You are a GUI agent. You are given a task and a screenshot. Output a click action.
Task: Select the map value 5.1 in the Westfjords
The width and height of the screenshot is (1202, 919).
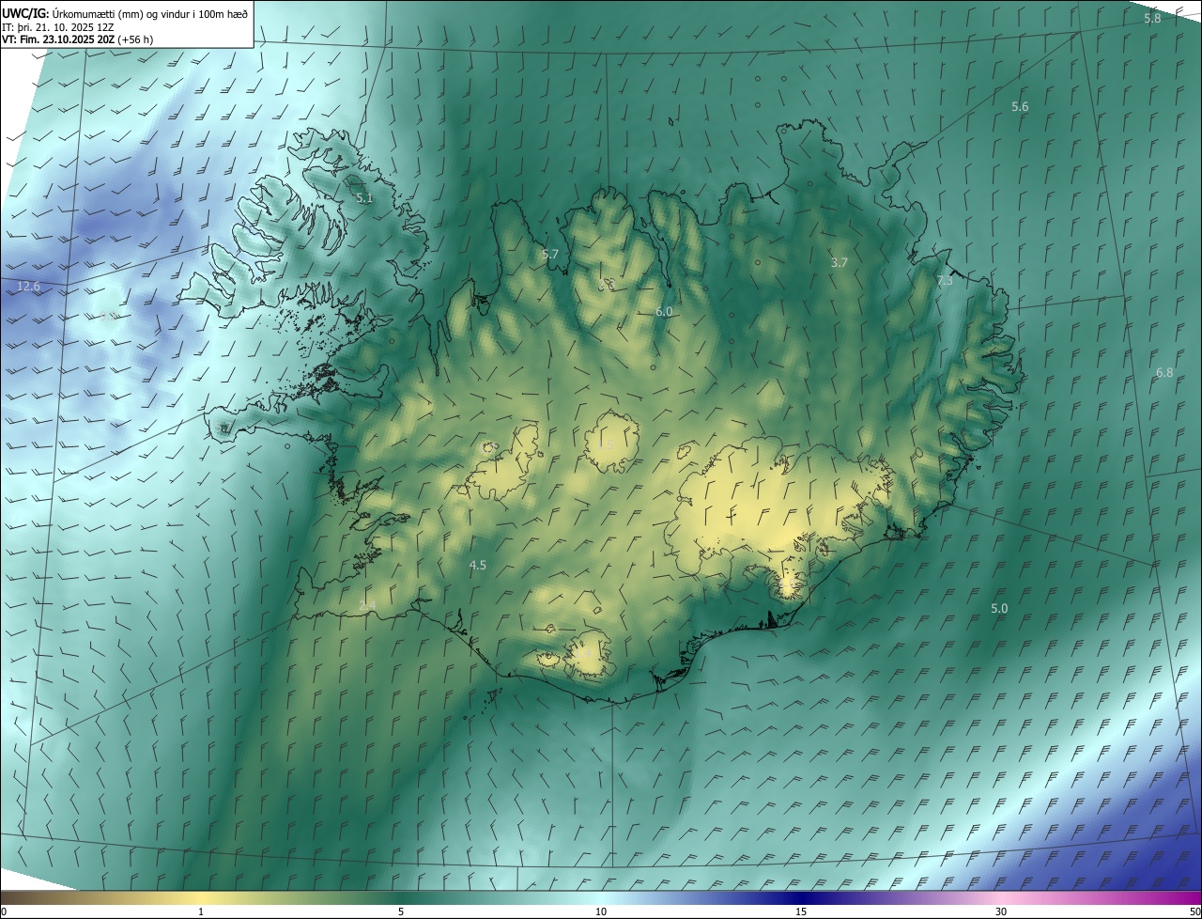(364, 198)
